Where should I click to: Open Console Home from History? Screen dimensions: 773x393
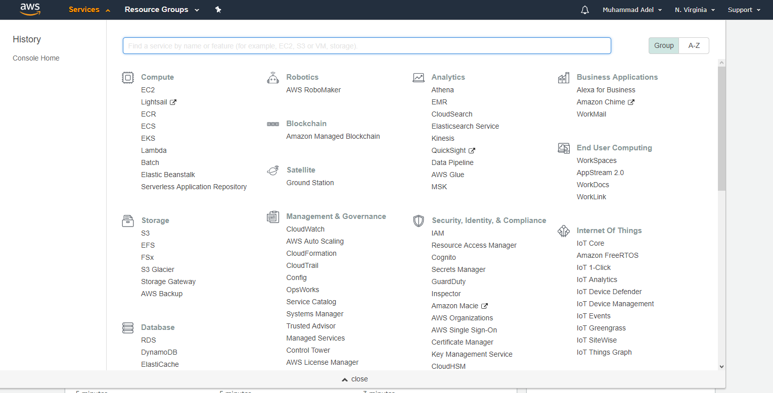coord(36,58)
